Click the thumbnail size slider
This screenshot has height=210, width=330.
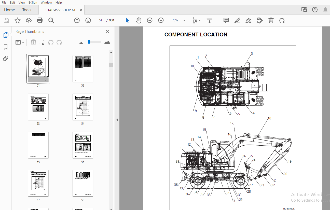[x=94, y=42]
